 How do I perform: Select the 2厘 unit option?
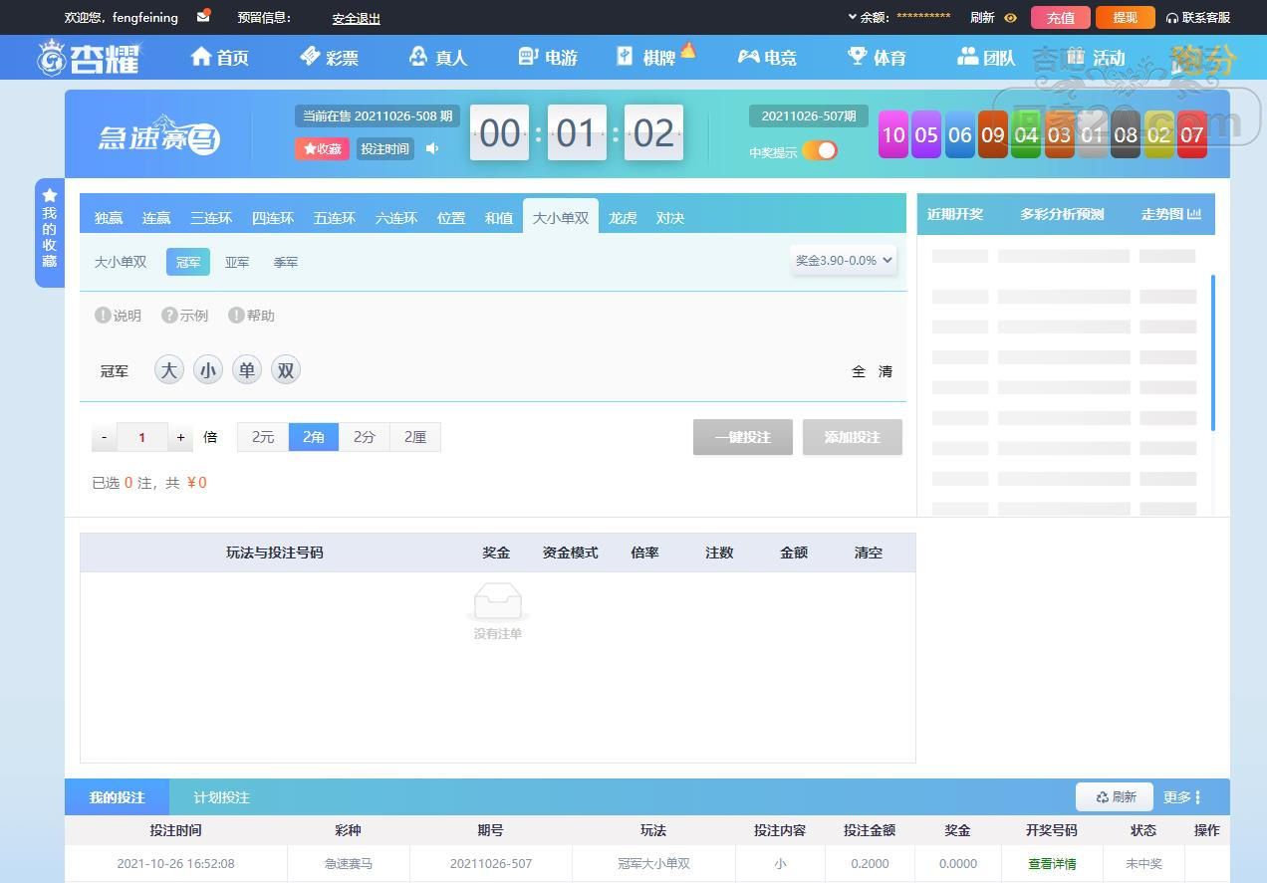coord(415,437)
